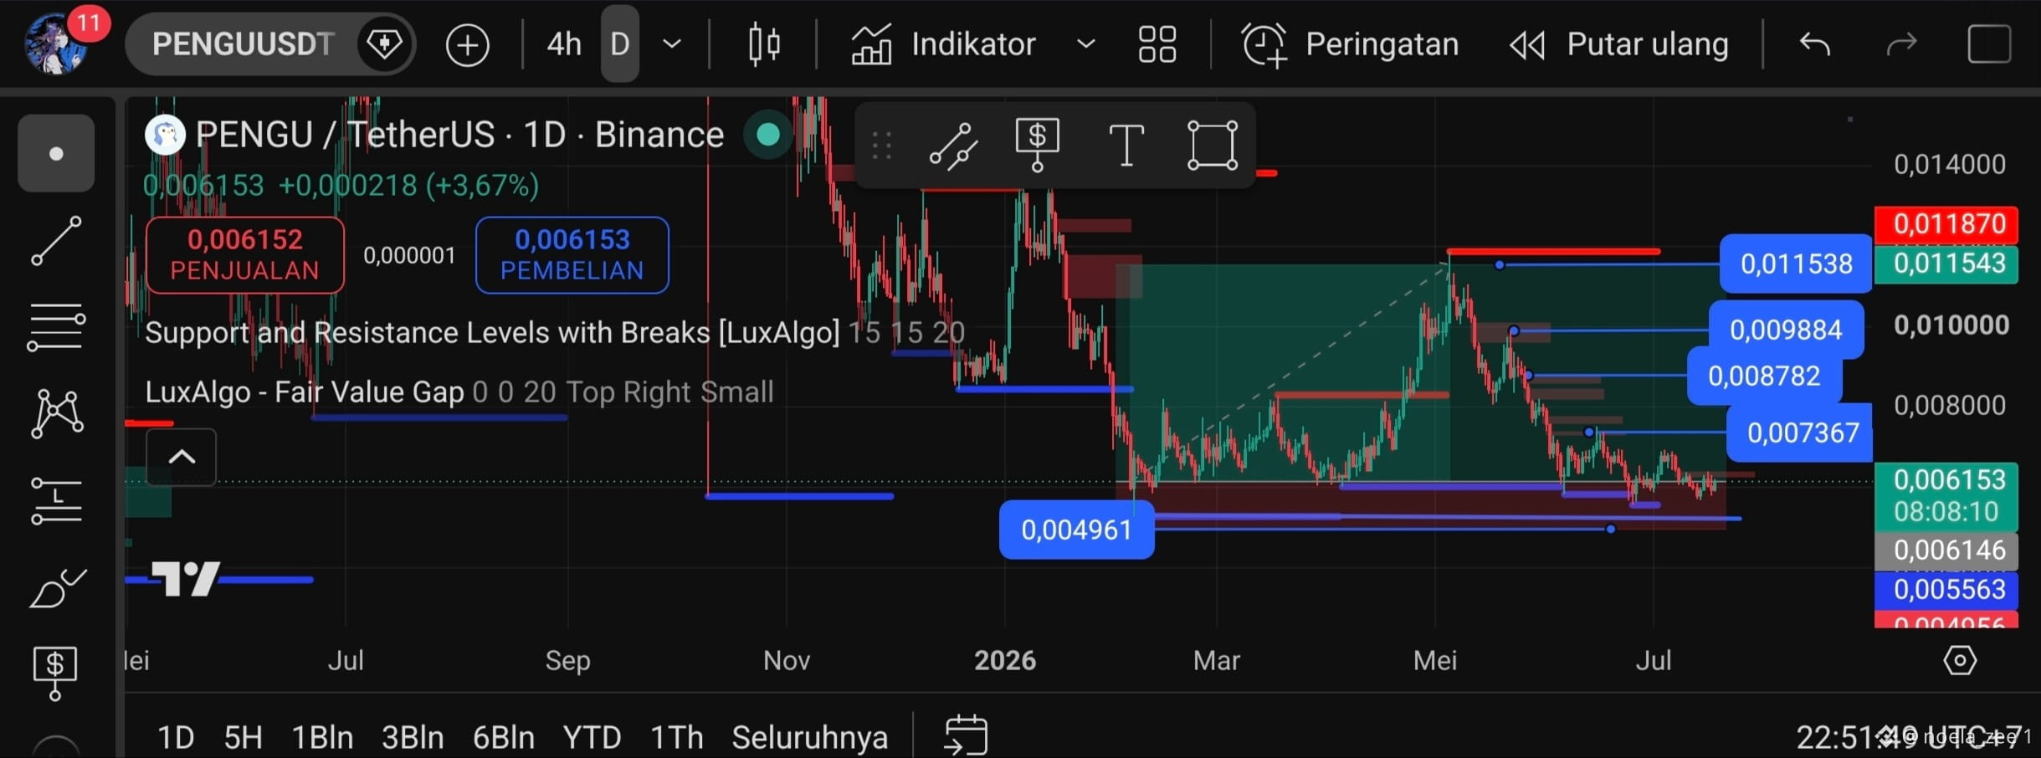Open the XABCD pattern tool
Image resolution: width=2041 pixels, height=758 pixels.
[56, 413]
